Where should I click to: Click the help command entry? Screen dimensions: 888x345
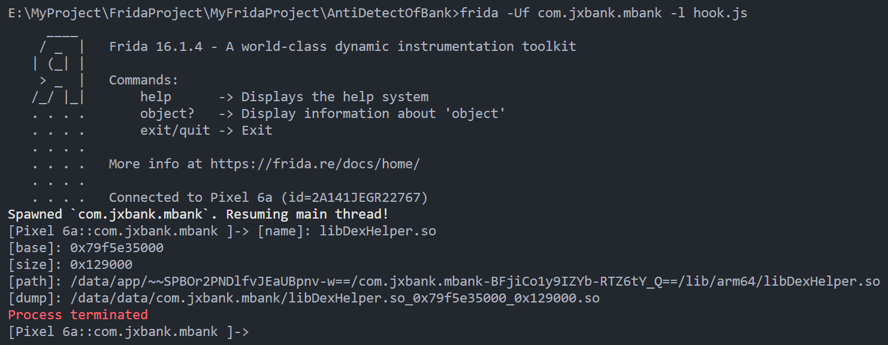[x=156, y=97]
